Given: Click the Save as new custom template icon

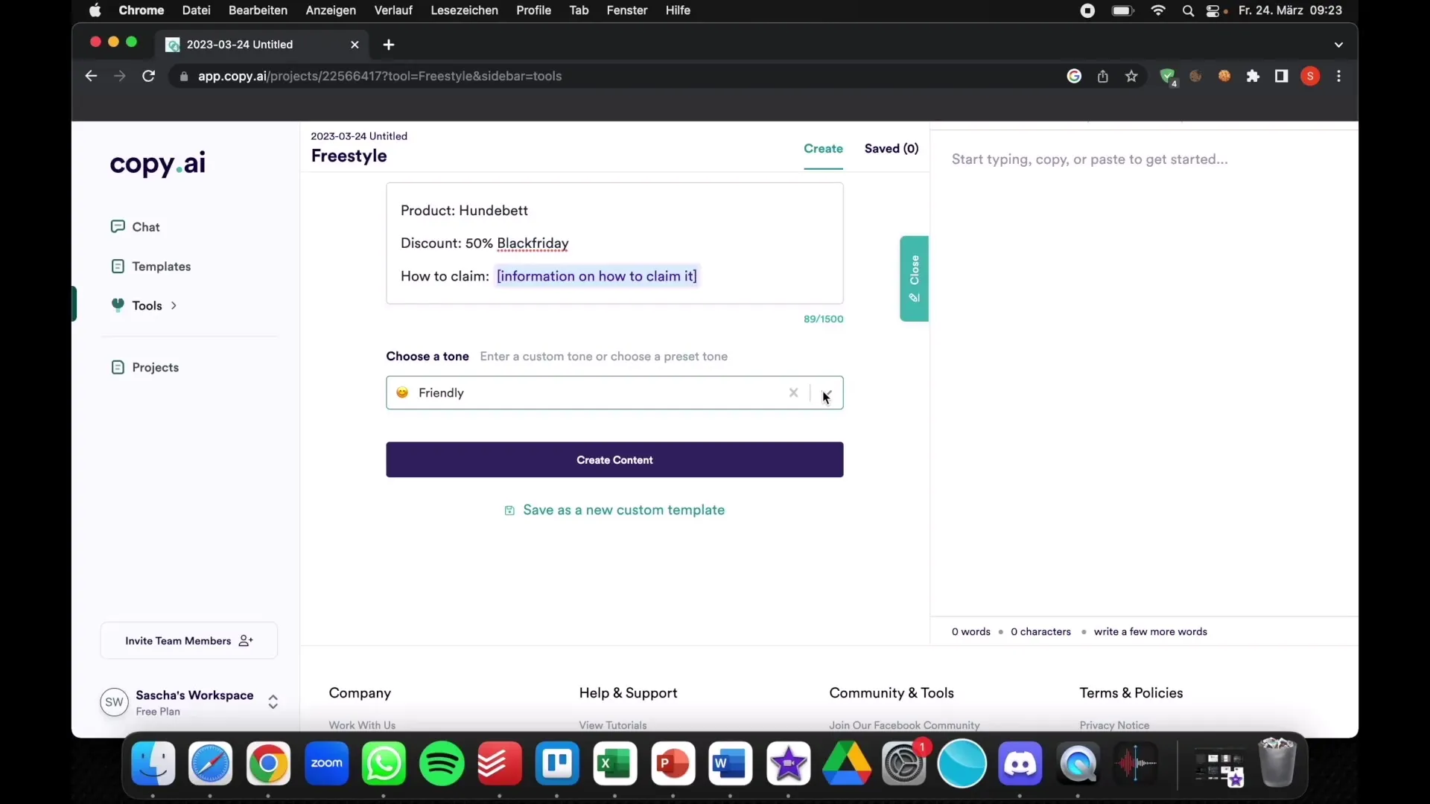Looking at the screenshot, I should tap(509, 509).
